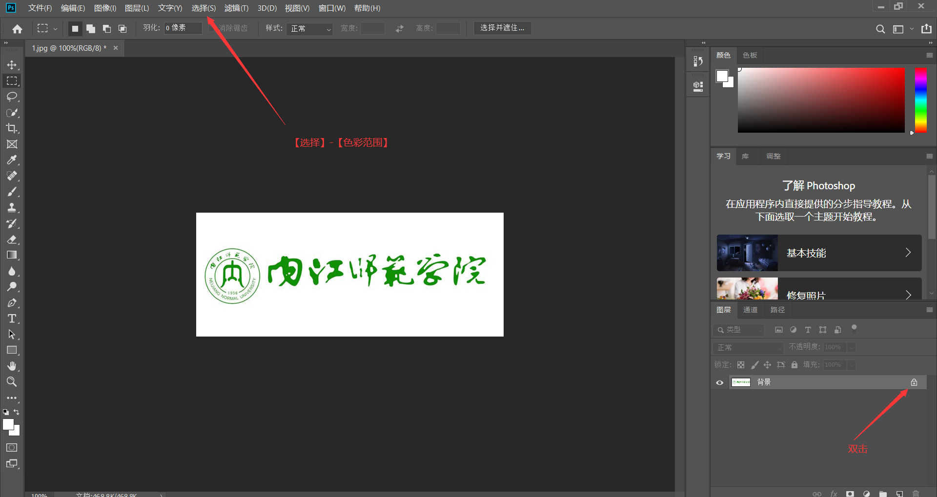Viewport: 937px width, 497px height.
Task: Open the Edit Toolbar three-dots menu
Action: (x=12, y=398)
